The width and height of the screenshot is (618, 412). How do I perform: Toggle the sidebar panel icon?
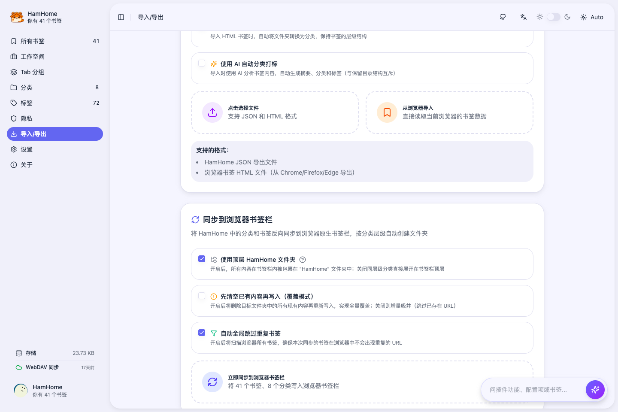[x=121, y=17]
